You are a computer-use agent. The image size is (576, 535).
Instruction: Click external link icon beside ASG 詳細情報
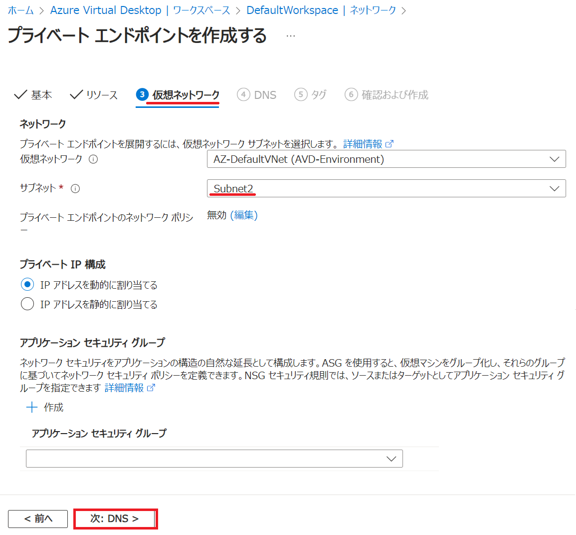pos(151,388)
